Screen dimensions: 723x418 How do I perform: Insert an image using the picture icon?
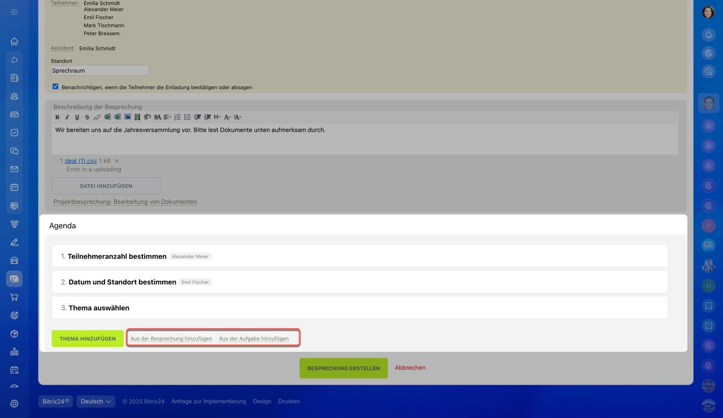128,117
